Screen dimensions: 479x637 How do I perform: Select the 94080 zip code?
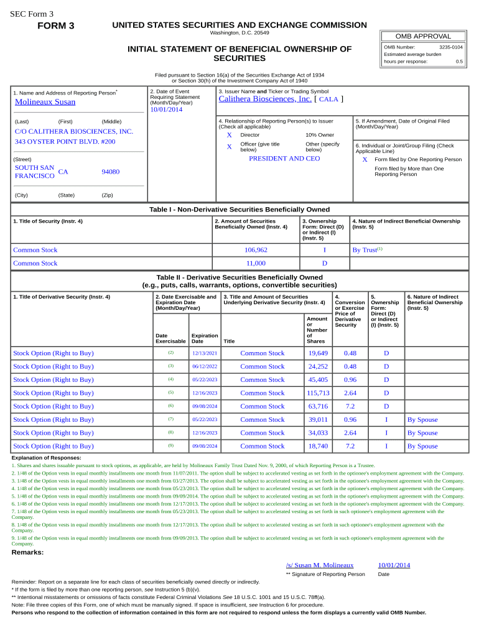tap(110, 172)
